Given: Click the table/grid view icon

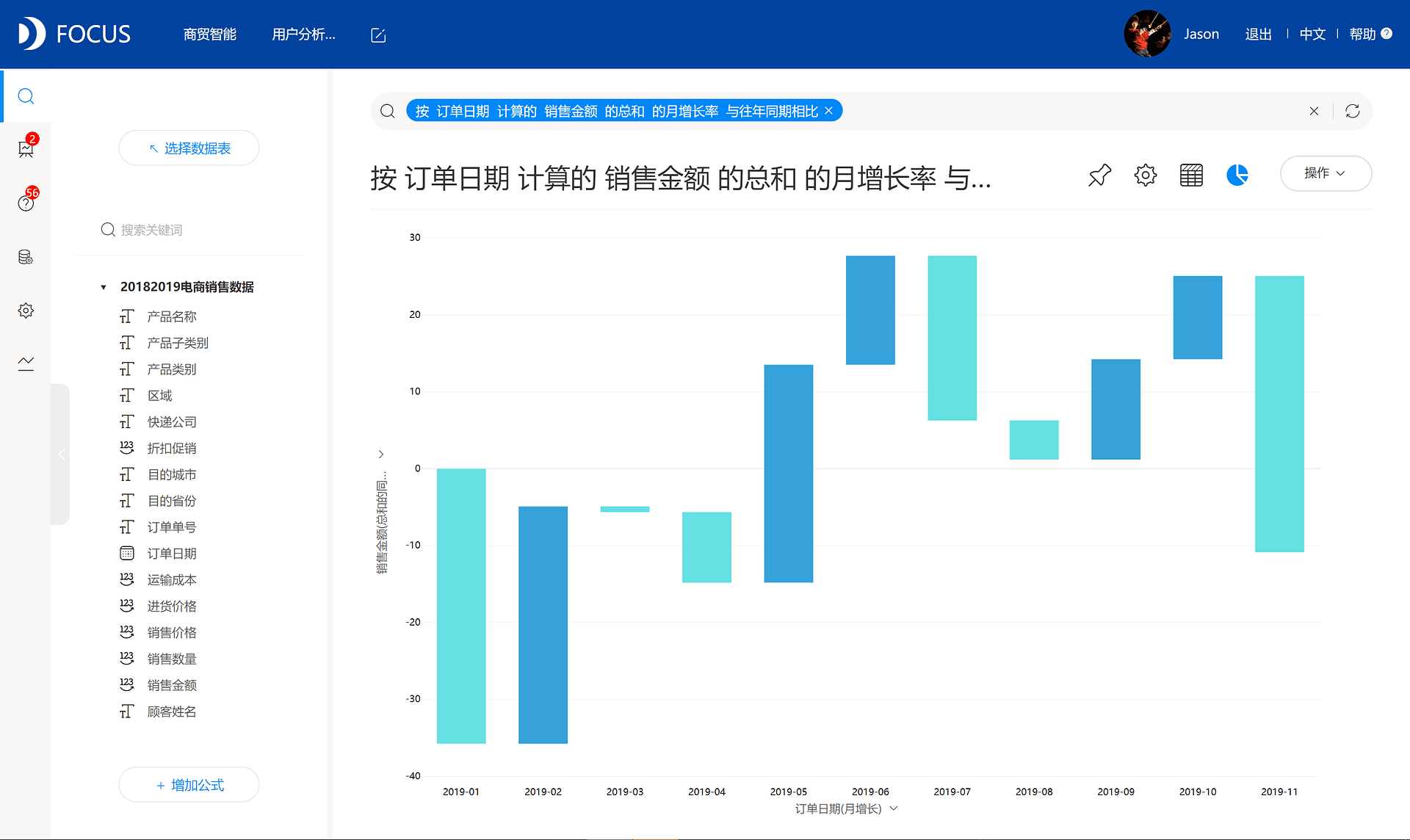Looking at the screenshot, I should click(1191, 174).
